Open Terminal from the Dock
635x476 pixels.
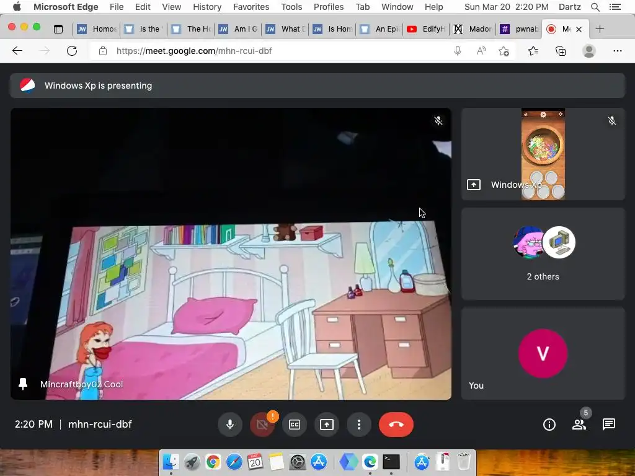pos(391,461)
